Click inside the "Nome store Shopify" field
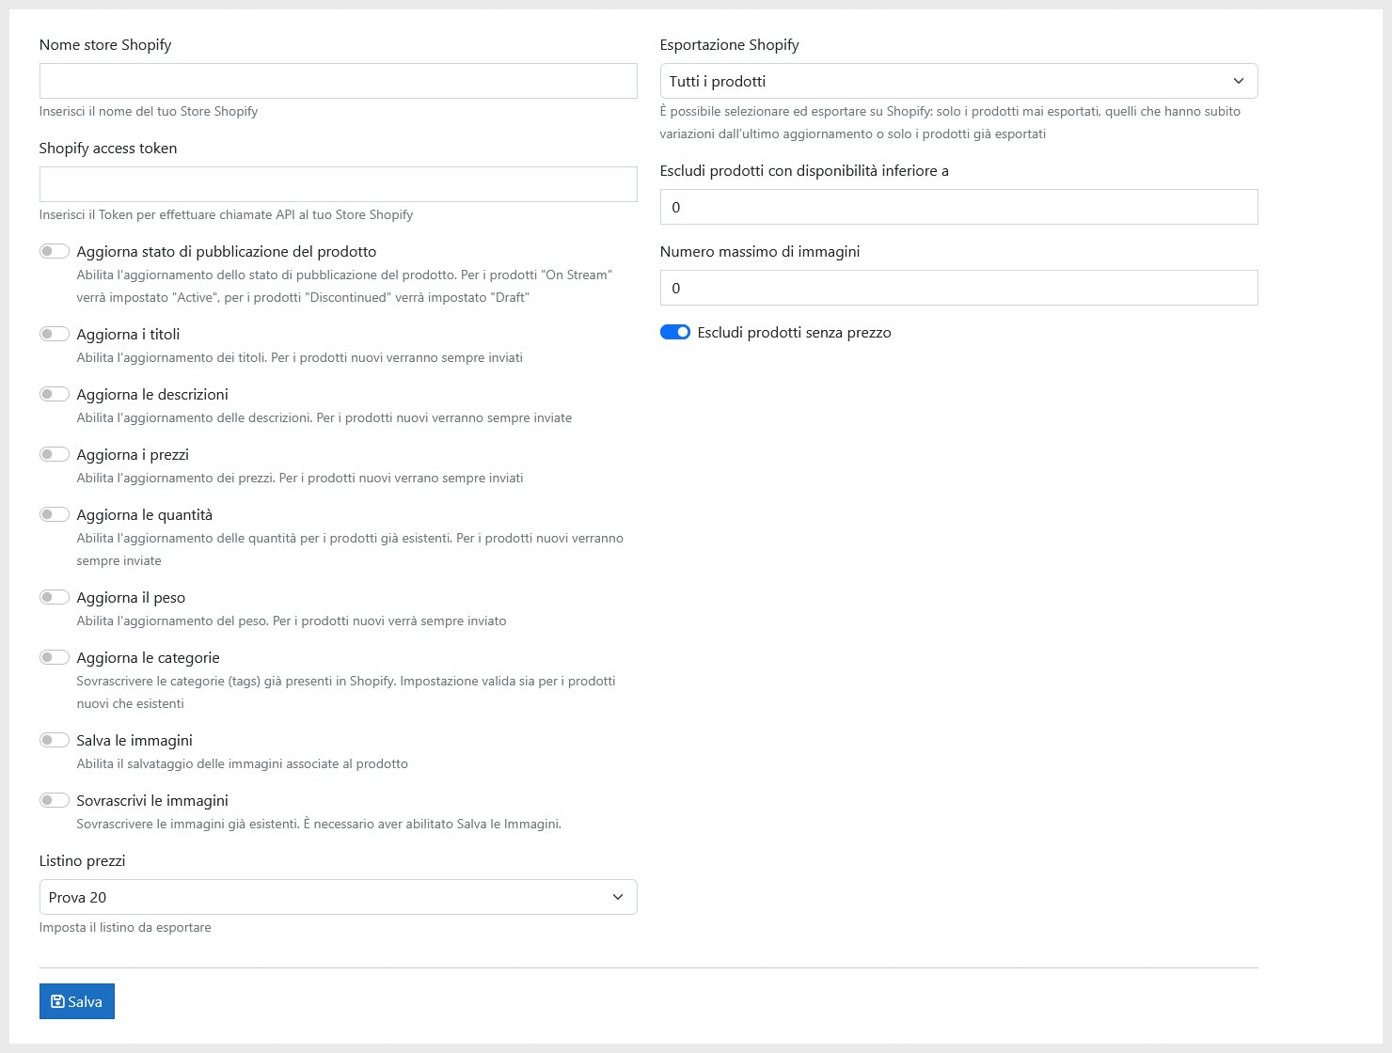 [338, 81]
